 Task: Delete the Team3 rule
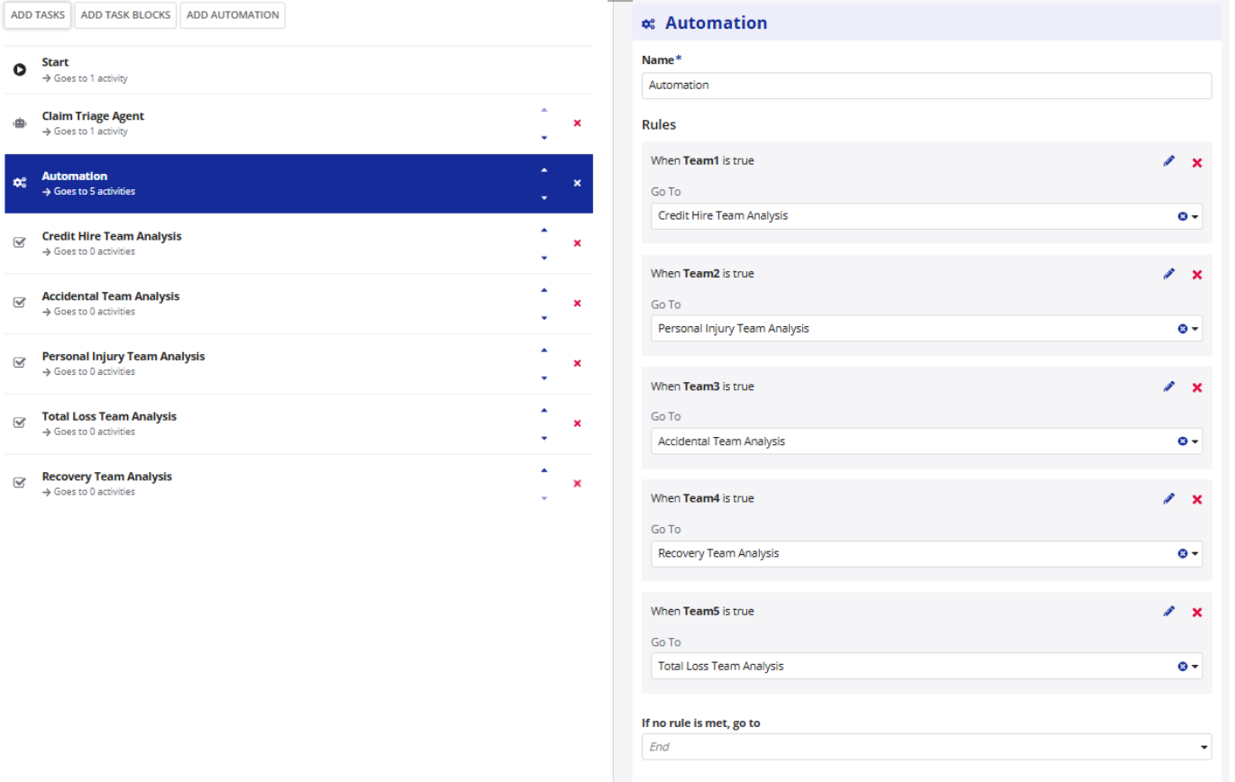point(1197,387)
